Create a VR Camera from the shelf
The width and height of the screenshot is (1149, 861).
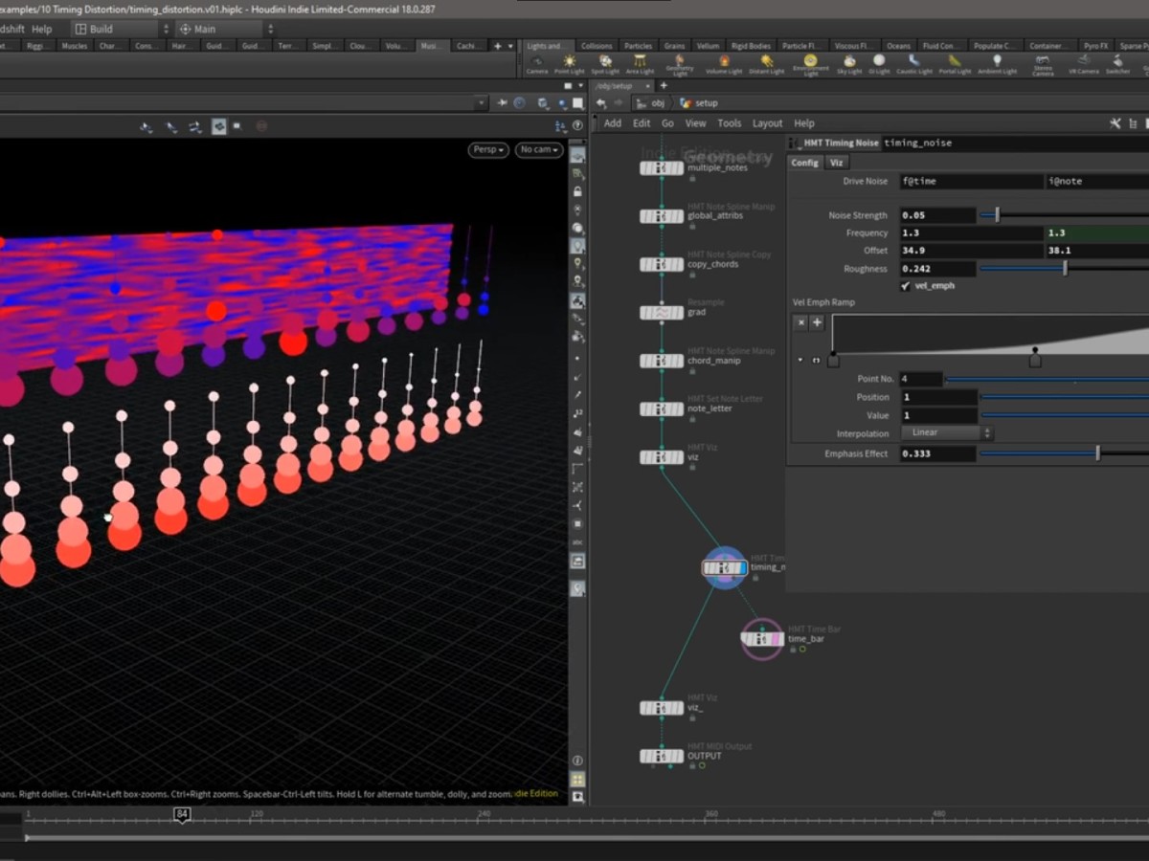[x=1083, y=62]
